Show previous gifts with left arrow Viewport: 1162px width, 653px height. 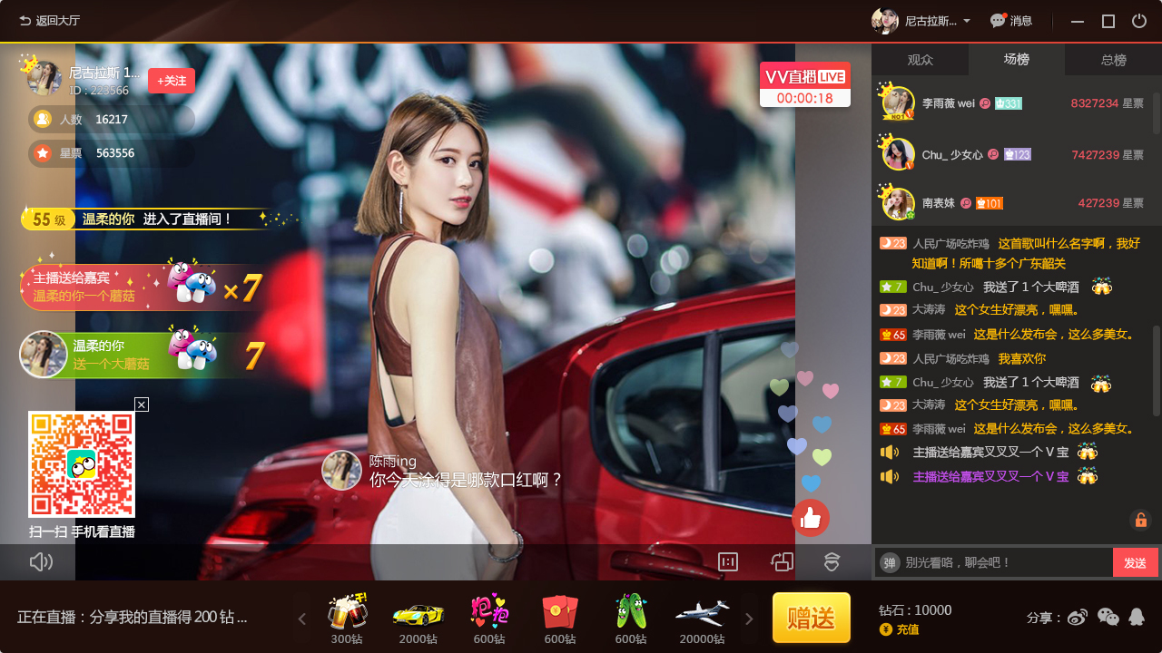302,619
